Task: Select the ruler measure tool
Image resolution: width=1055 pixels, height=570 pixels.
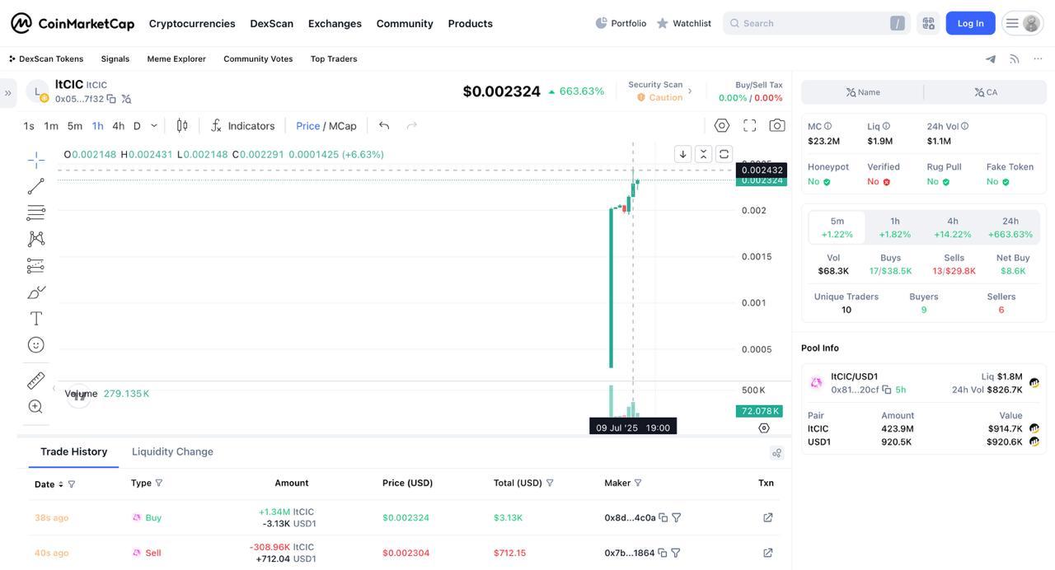Action: coord(36,381)
